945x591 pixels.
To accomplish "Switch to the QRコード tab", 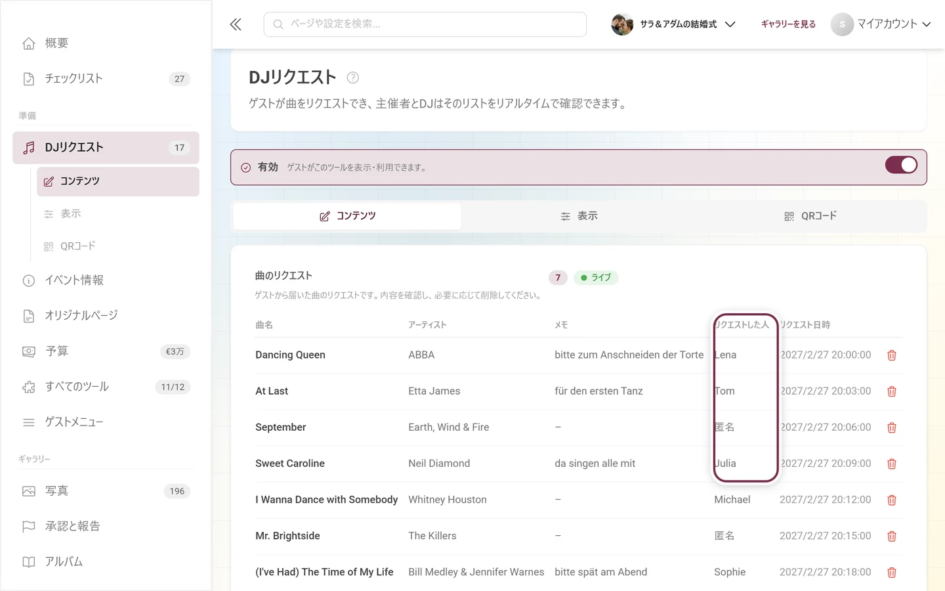I will point(810,216).
